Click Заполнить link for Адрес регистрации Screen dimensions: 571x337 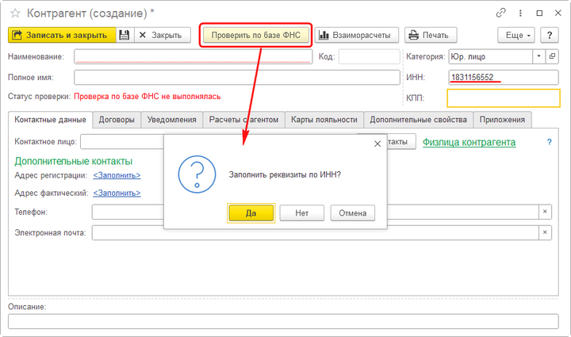(117, 175)
